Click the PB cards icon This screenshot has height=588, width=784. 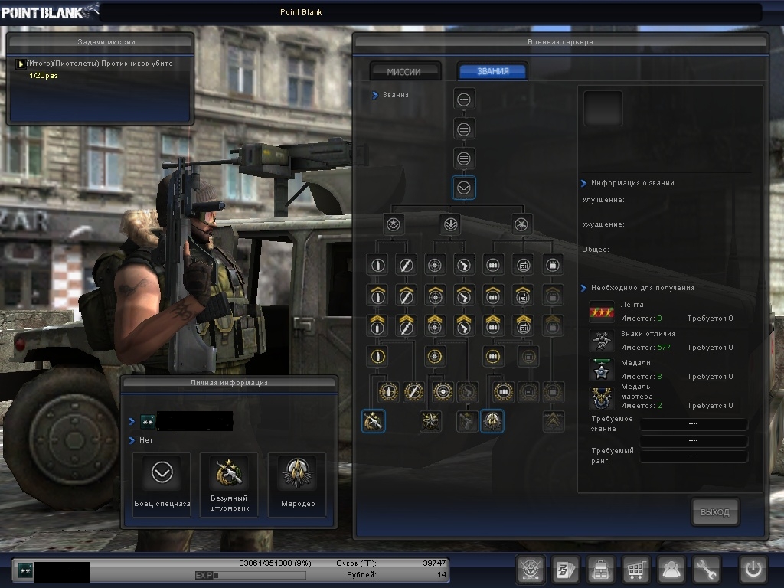(566, 570)
